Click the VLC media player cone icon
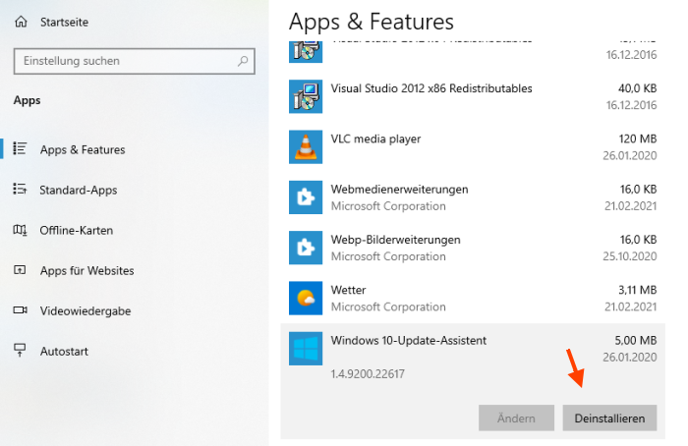This screenshot has height=446, width=688. coord(305,146)
